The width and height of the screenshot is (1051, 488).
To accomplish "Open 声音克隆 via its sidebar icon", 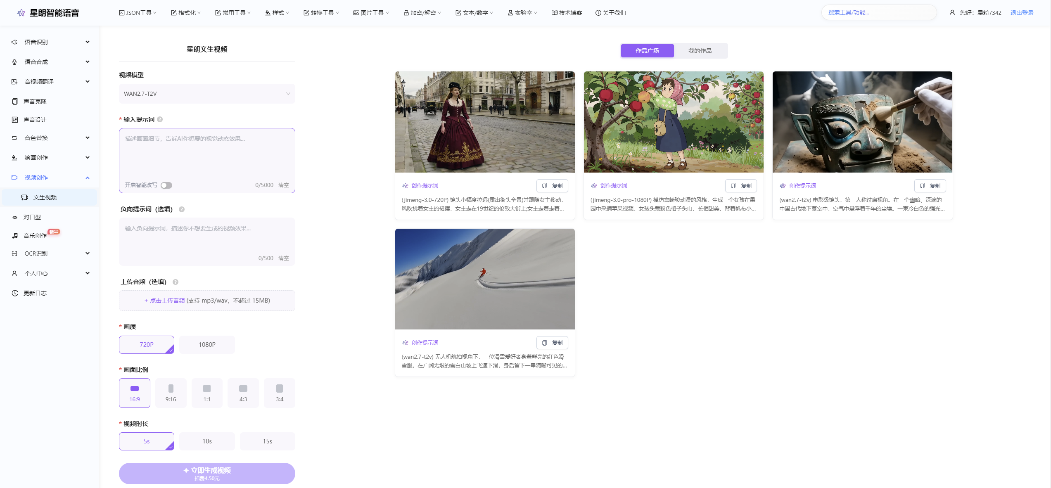I will click(x=14, y=102).
